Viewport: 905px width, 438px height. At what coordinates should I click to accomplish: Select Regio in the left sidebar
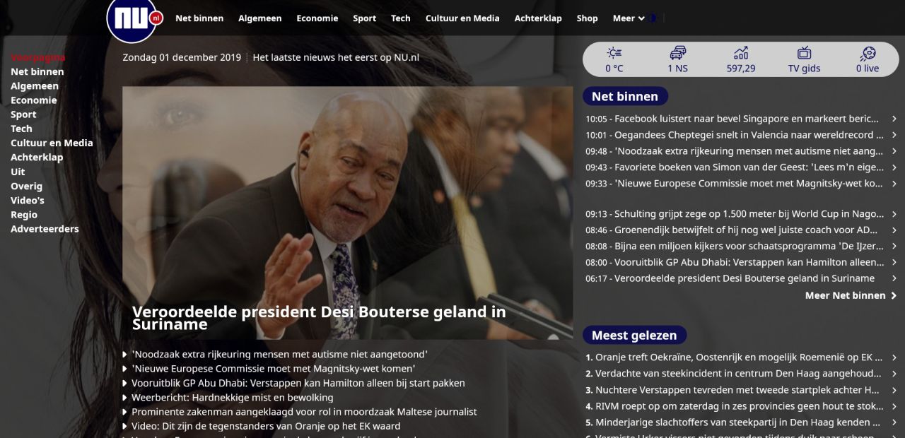pyautogui.click(x=24, y=215)
